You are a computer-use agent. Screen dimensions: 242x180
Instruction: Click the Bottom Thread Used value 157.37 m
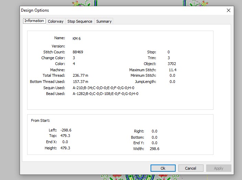[80, 82]
